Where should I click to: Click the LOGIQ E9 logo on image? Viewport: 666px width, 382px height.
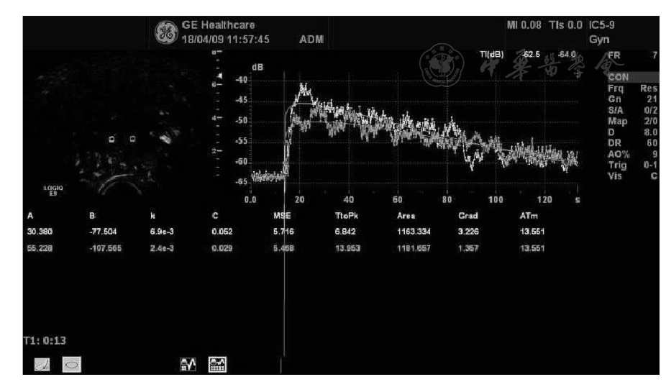point(54,190)
